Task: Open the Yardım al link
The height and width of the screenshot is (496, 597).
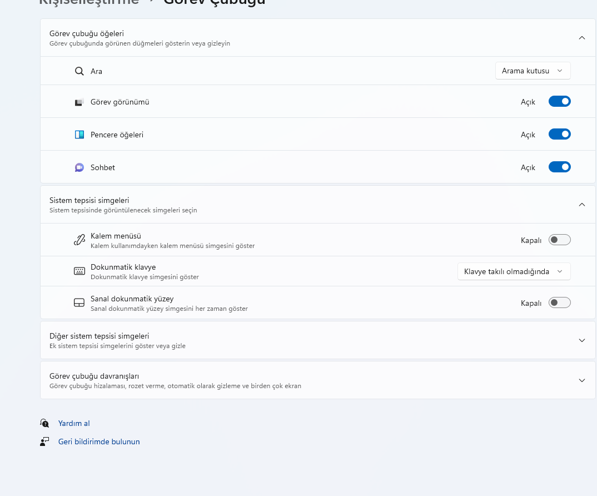Action: click(x=74, y=423)
